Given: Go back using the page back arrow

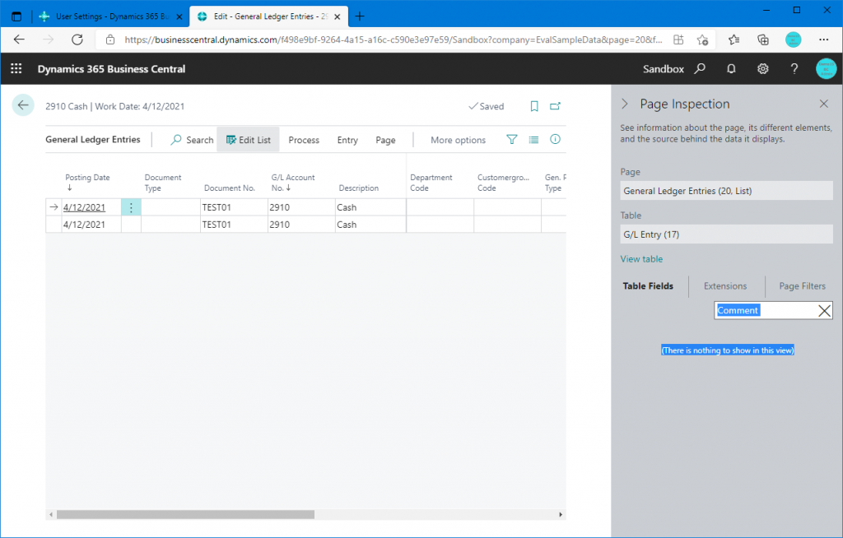Looking at the screenshot, I should (x=23, y=105).
